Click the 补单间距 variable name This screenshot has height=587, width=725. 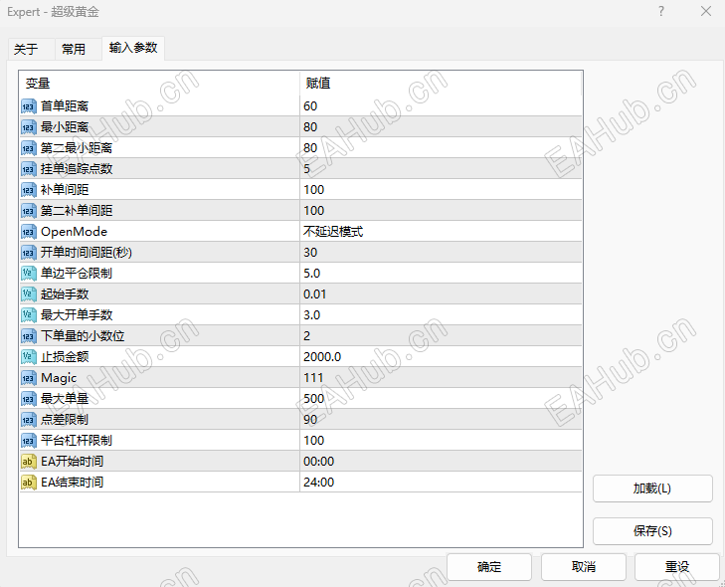(x=65, y=190)
